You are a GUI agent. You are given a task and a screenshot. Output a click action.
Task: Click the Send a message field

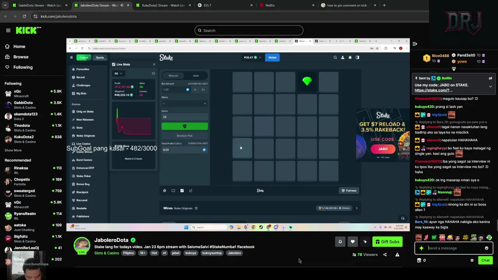[x=454, y=248]
